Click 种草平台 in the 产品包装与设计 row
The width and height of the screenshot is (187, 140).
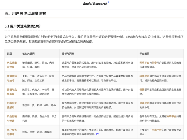171,116
